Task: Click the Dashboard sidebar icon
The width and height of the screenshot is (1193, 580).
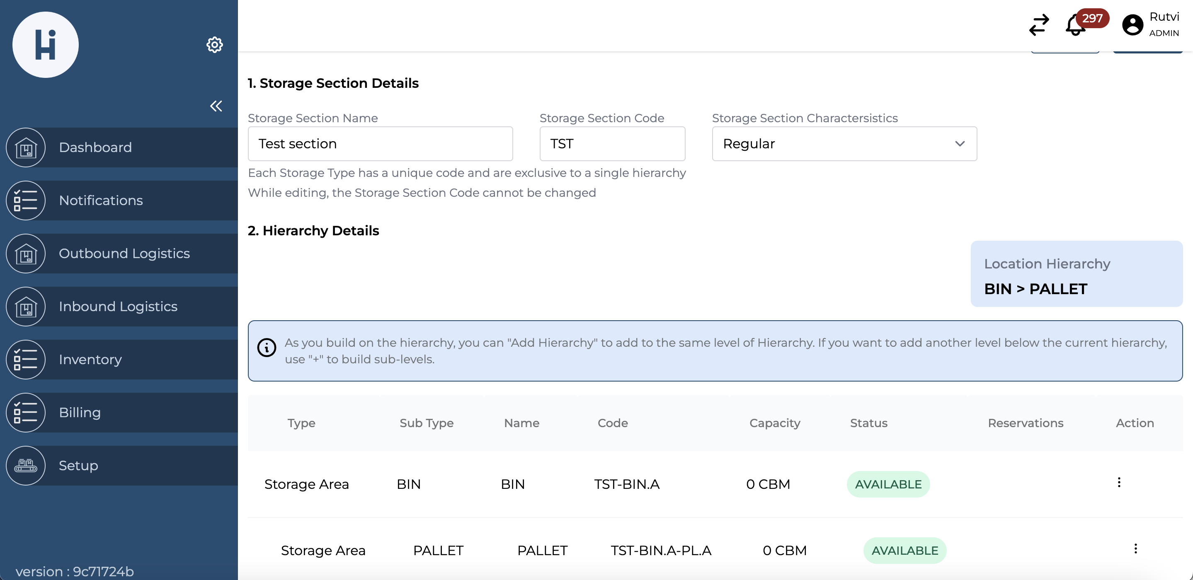Action: (x=26, y=147)
